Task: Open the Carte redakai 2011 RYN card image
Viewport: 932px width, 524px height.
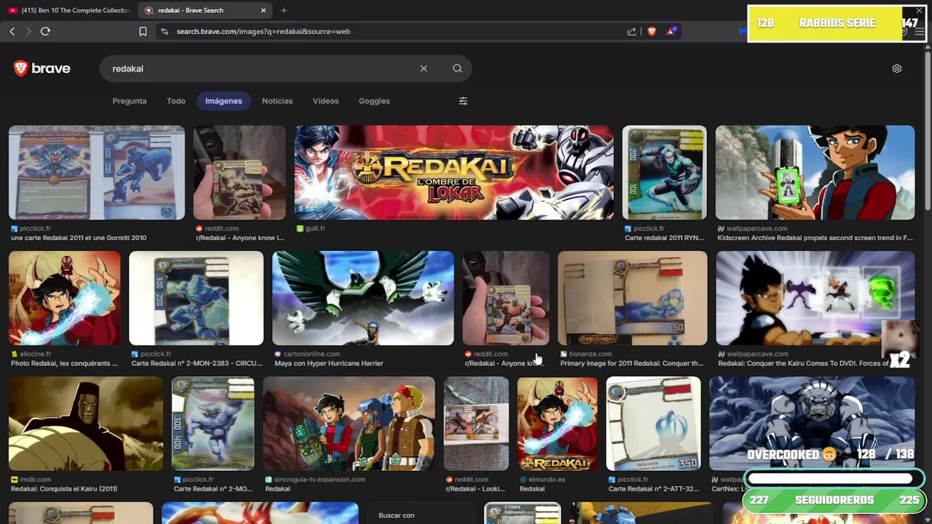Action: pos(664,172)
